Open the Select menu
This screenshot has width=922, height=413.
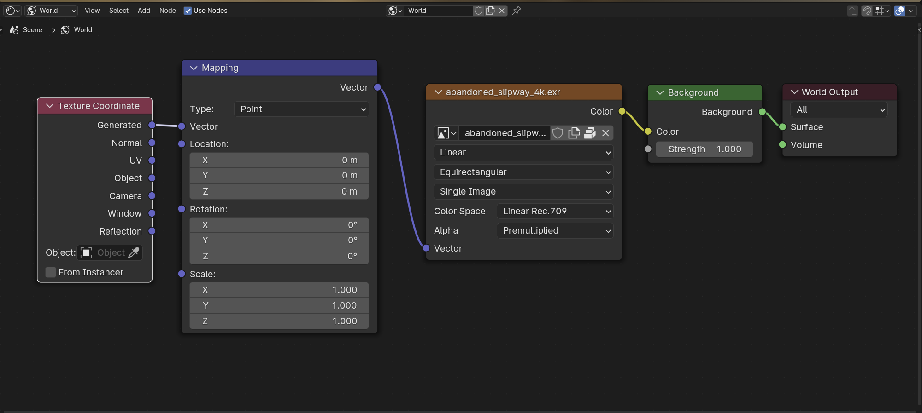click(119, 11)
